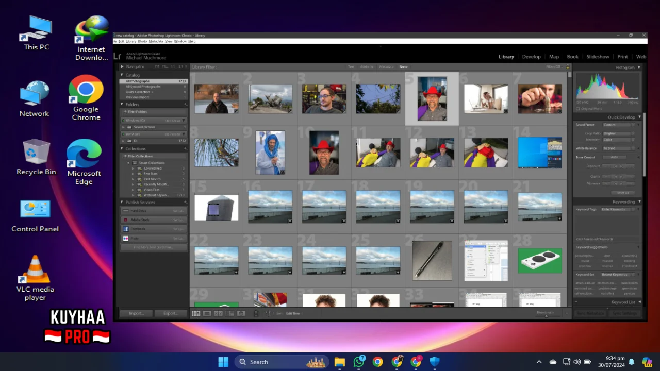Image resolution: width=660 pixels, height=371 pixels.
Task: Switch to Loupe view in the toolbar
Action: [x=207, y=313]
